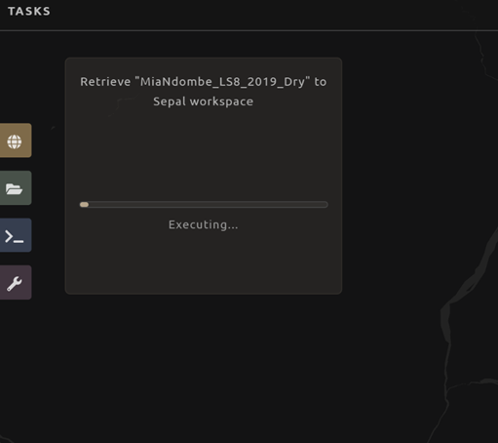The image size is (498, 443).
Task: Click the divider line under TASKS header
Action: (x=249, y=30)
